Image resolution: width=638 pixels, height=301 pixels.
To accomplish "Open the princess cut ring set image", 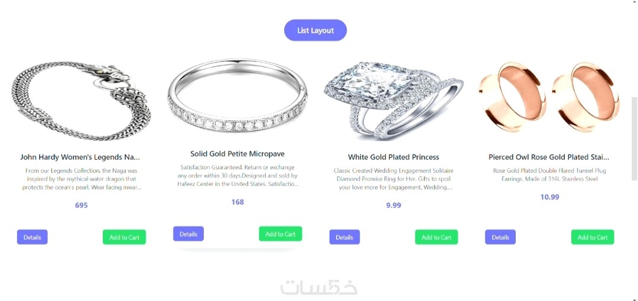I will (393, 101).
